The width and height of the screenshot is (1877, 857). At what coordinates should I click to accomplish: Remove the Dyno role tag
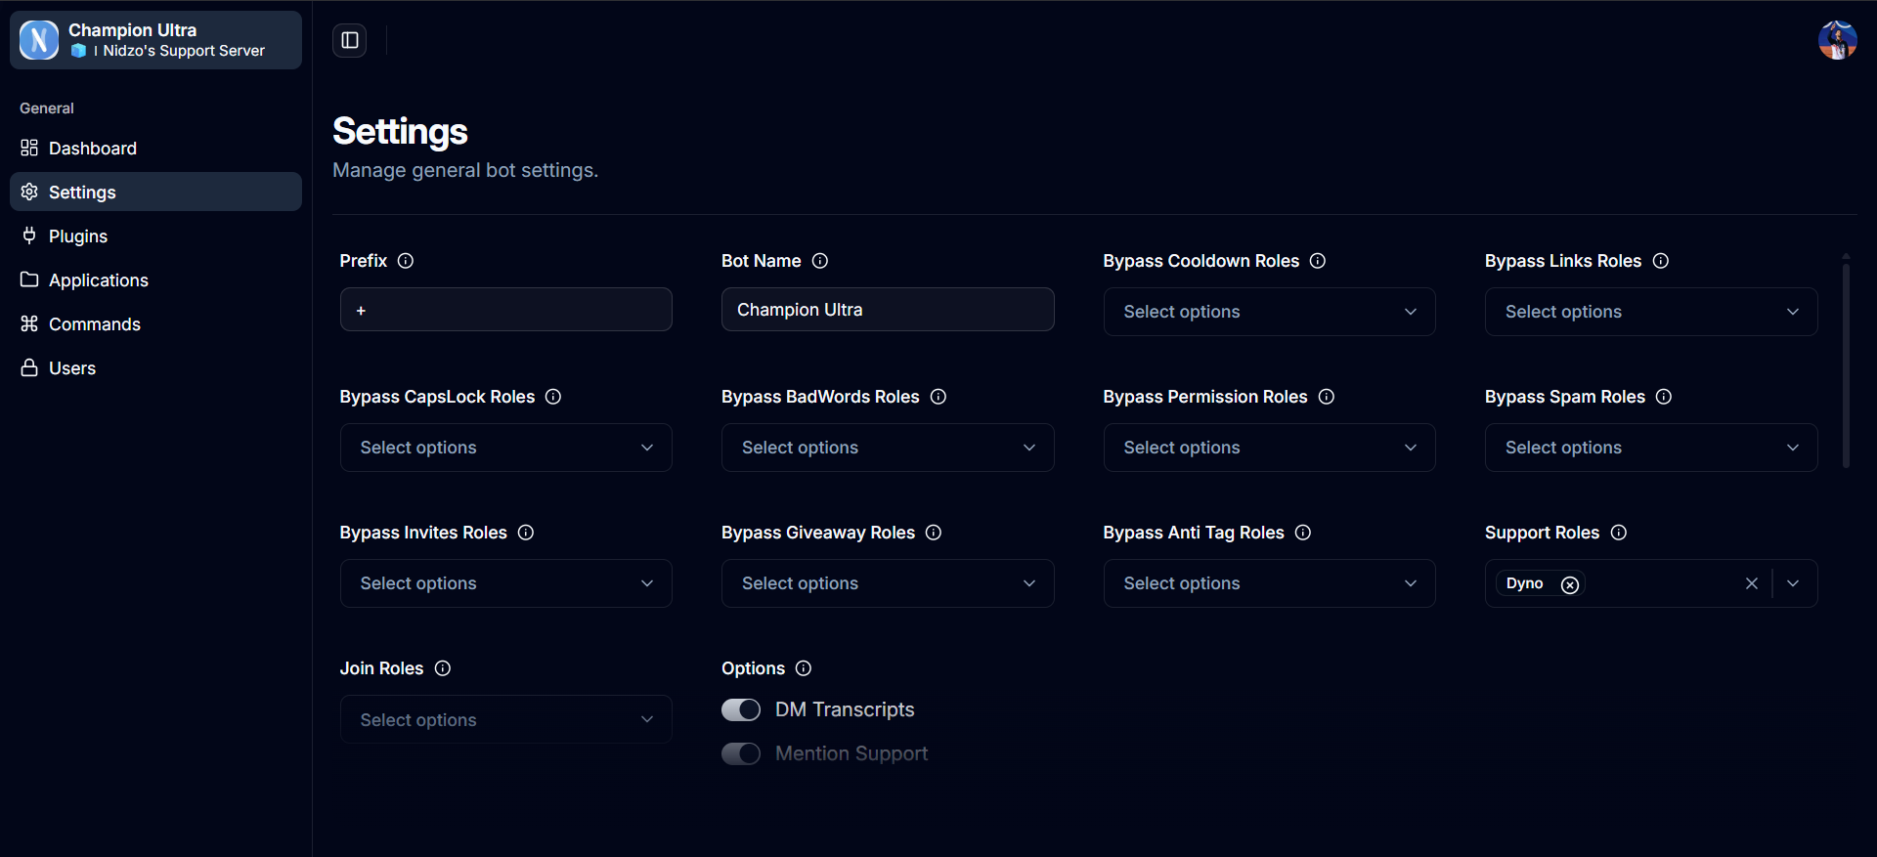pos(1570,584)
